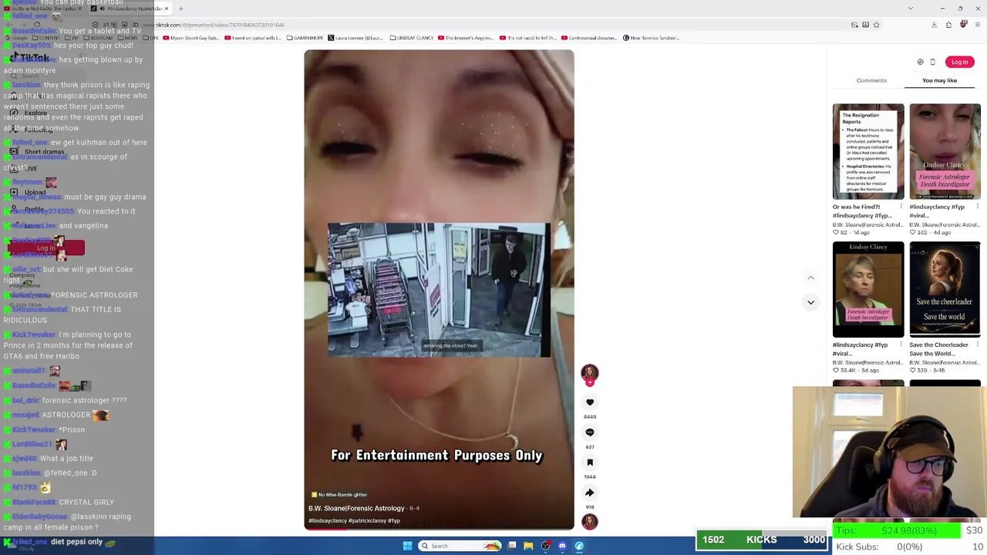Open the browser downloads icon
Viewport: 987px width, 555px height.
point(934,25)
